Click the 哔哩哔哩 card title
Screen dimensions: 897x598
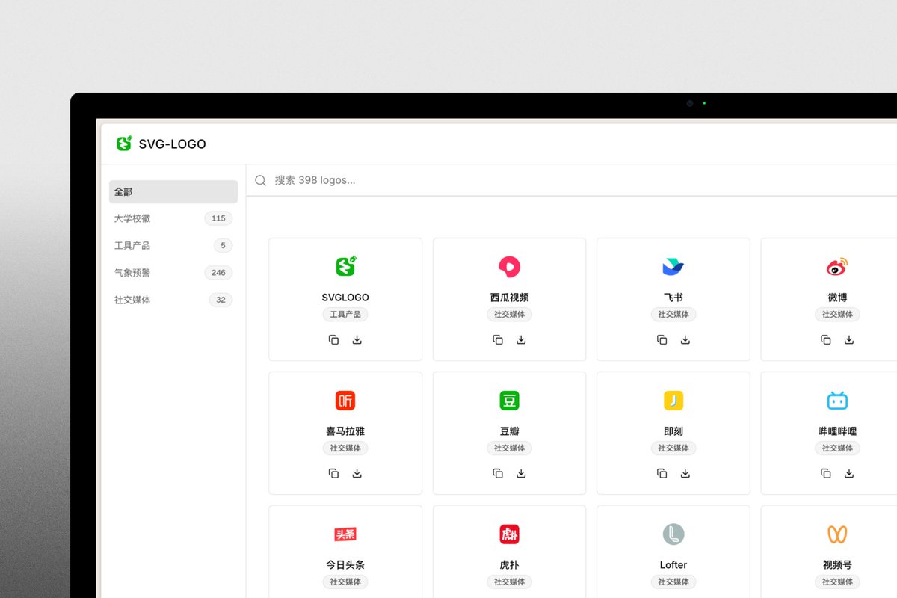(x=837, y=431)
